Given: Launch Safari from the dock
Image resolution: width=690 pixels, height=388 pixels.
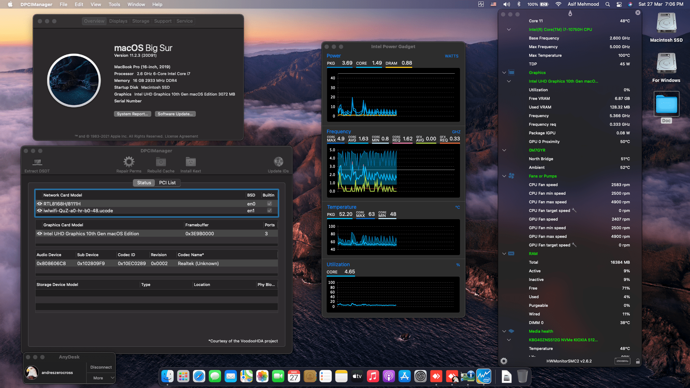Looking at the screenshot, I should pos(199,376).
